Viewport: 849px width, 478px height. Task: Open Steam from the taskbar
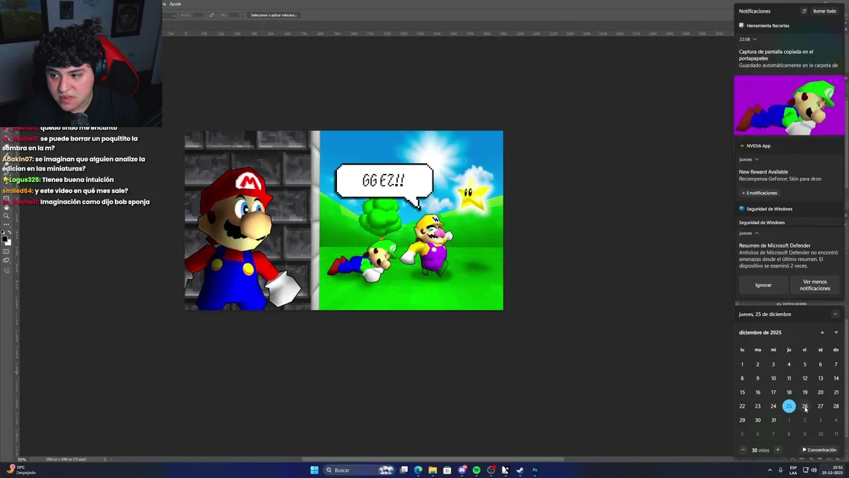[520, 470]
